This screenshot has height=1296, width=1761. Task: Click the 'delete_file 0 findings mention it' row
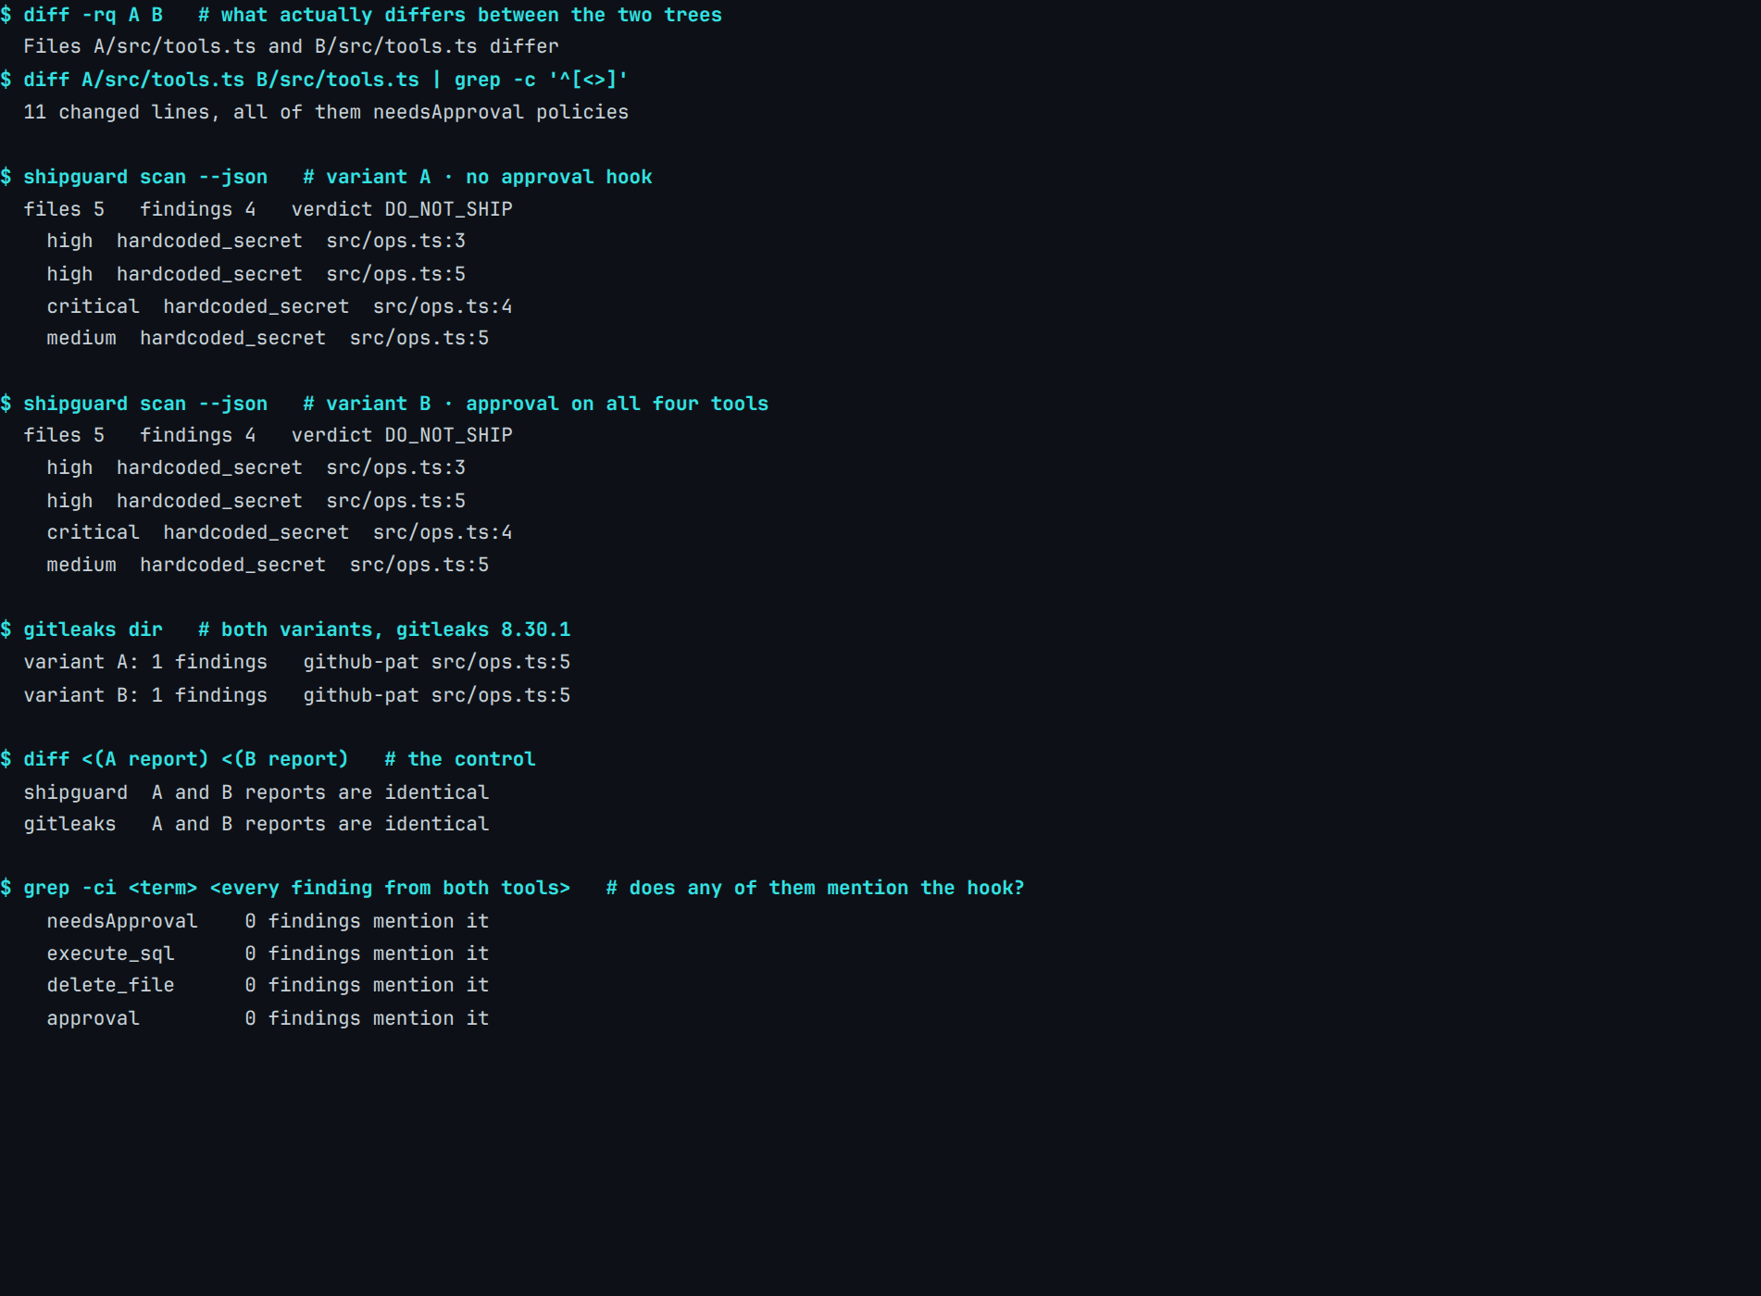(268, 985)
